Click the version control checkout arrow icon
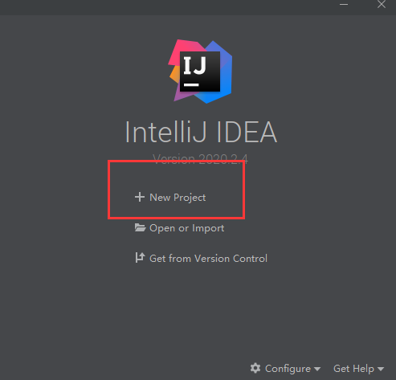Image resolution: width=396 pixels, height=380 pixels. click(140, 258)
